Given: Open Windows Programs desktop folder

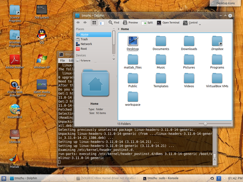Looking at the screenshot, I should click(15, 38).
